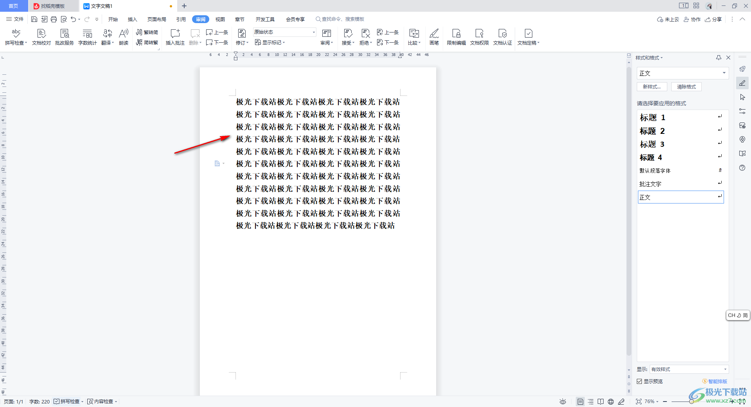Click the print icon in quick toolbar
This screenshot has width=751, height=407.
(54, 19)
